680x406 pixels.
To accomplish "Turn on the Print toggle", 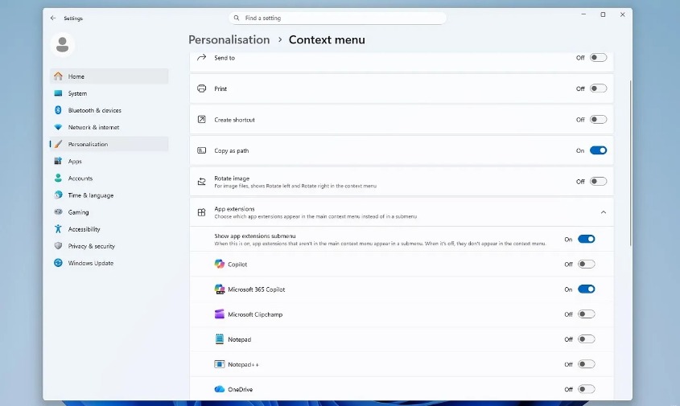I will pos(598,88).
